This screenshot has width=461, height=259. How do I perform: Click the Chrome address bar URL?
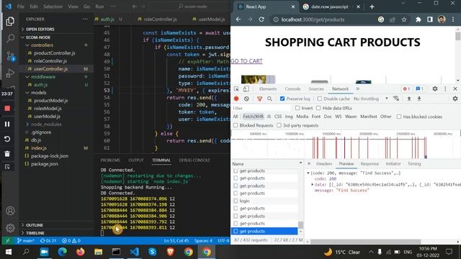click(313, 19)
